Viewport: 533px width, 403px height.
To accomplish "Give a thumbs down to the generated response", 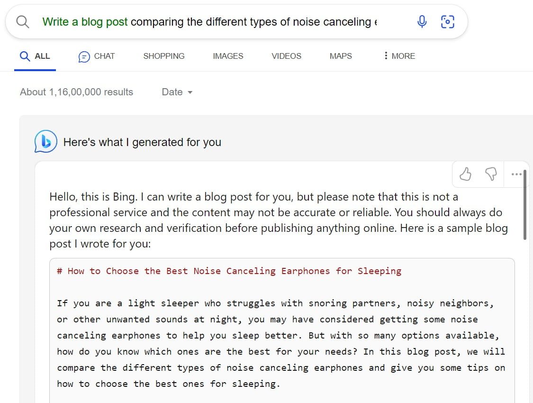I will tap(491, 174).
